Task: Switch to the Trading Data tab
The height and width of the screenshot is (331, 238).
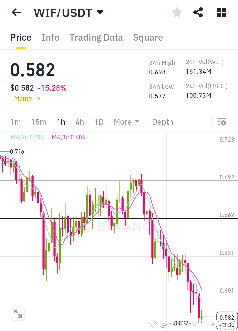Action: tap(96, 37)
